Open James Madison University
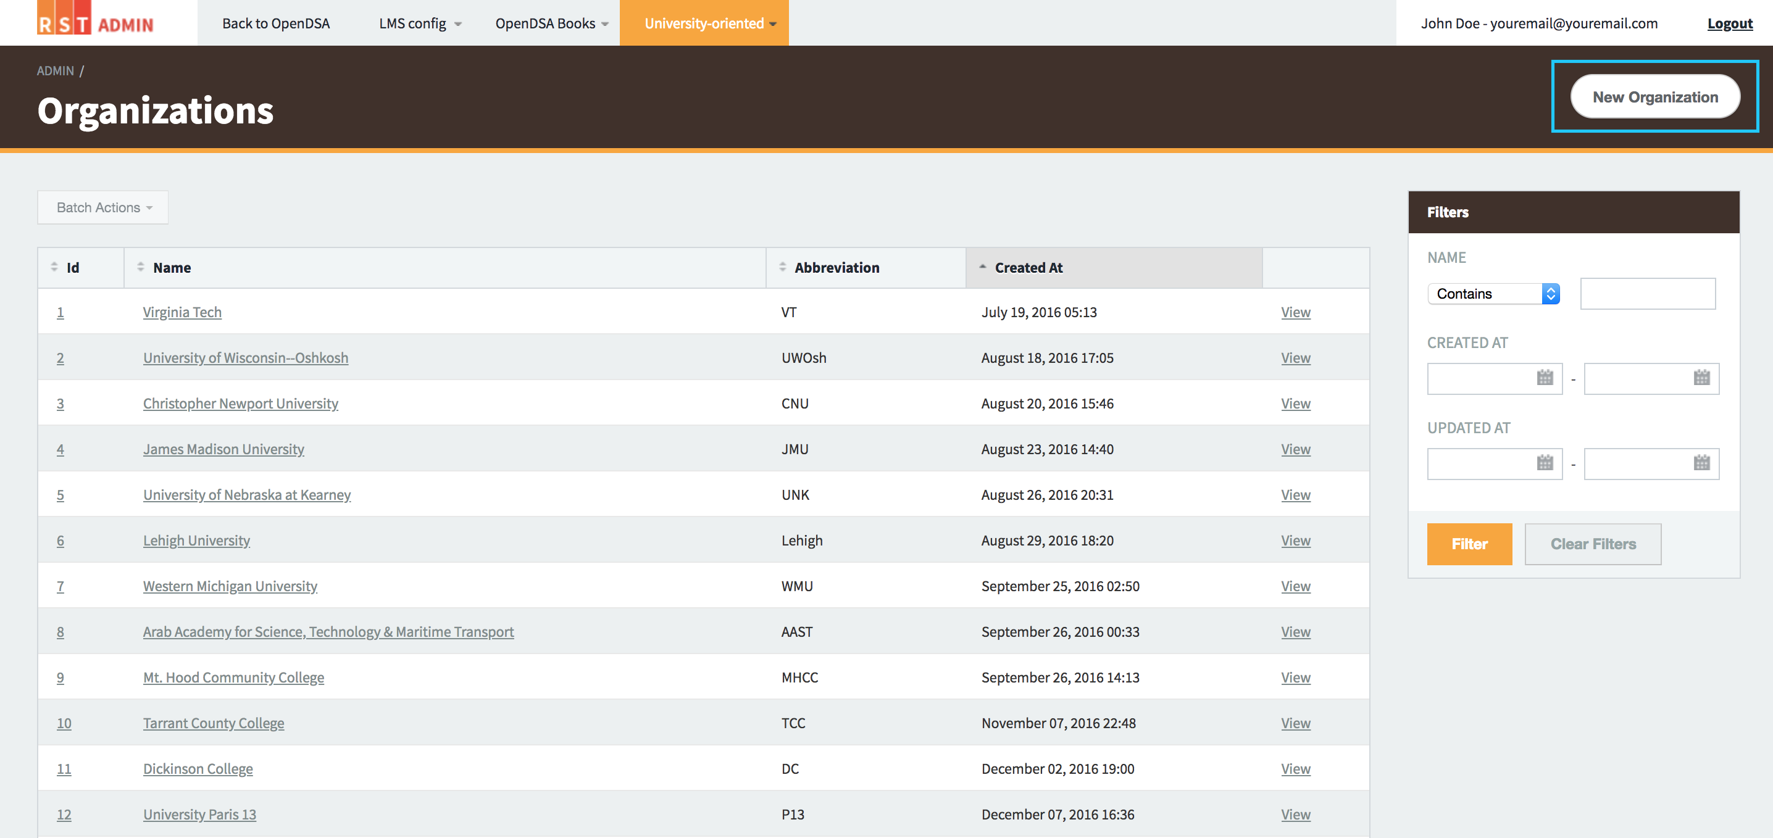Image resolution: width=1773 pixels, height=838 pixels. point(223,449)
